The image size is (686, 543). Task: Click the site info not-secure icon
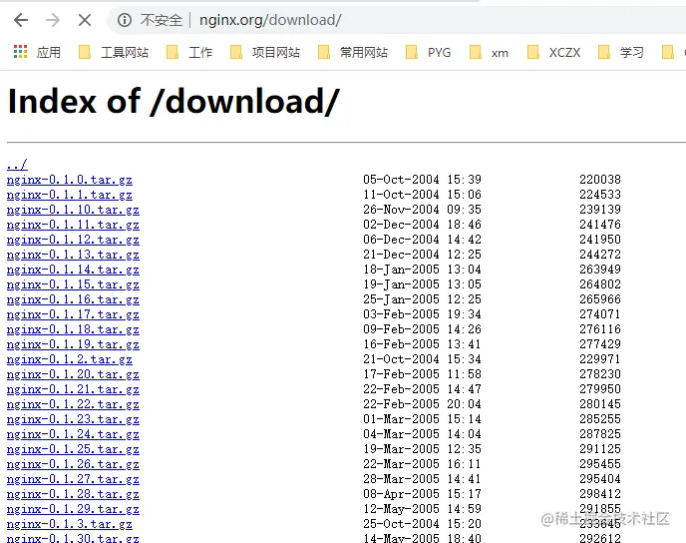[125, 20]
